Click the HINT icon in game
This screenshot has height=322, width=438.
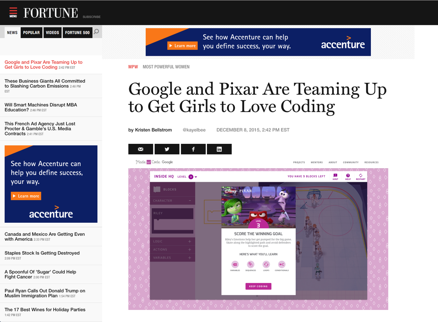[x=335, y=177]
